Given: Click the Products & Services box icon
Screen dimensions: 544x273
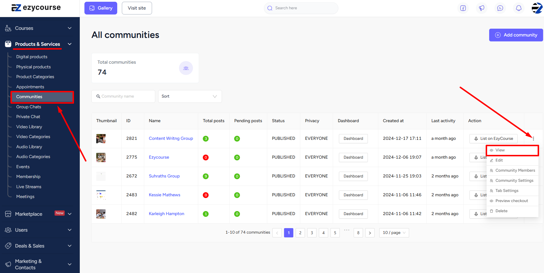Looking at the screenshot, I should click(x=8, y=44).
